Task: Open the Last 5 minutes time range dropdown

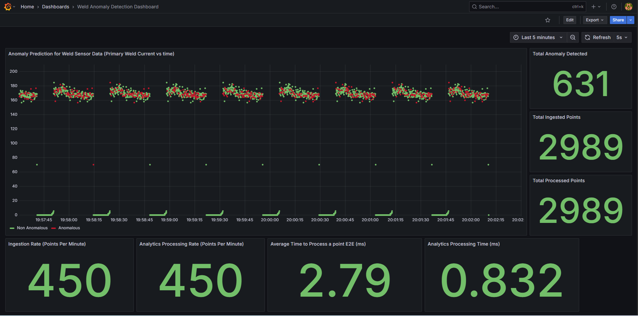Action: 538,37
